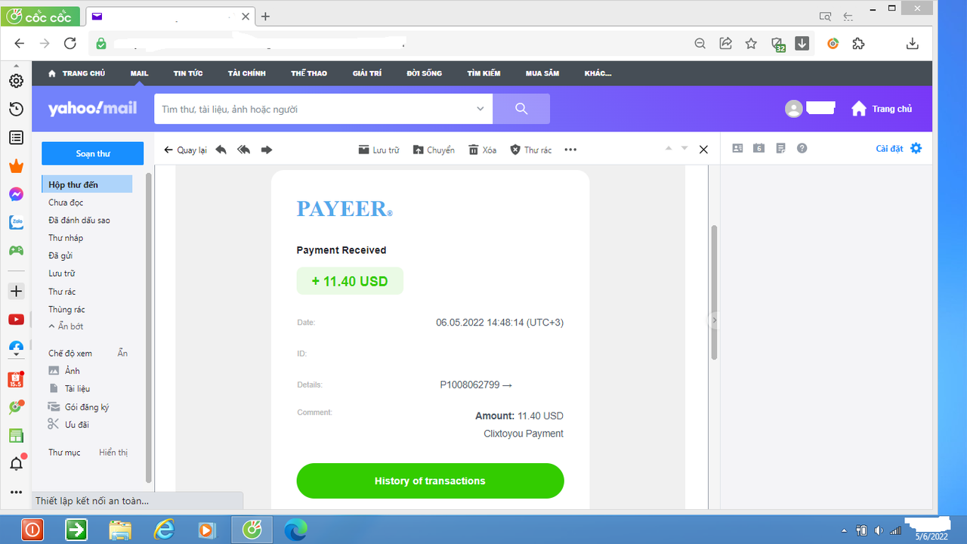Open TÀI CHÍNH nav item

coord(247,73)
